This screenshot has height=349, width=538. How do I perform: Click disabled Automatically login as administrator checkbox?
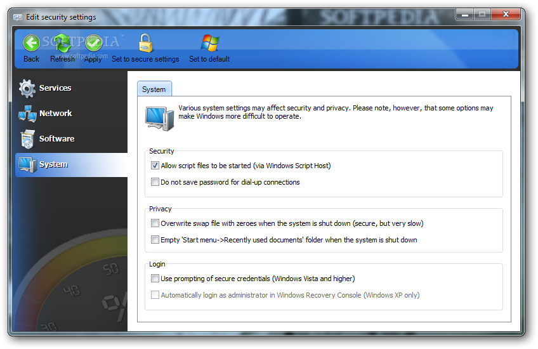point(155,295)
